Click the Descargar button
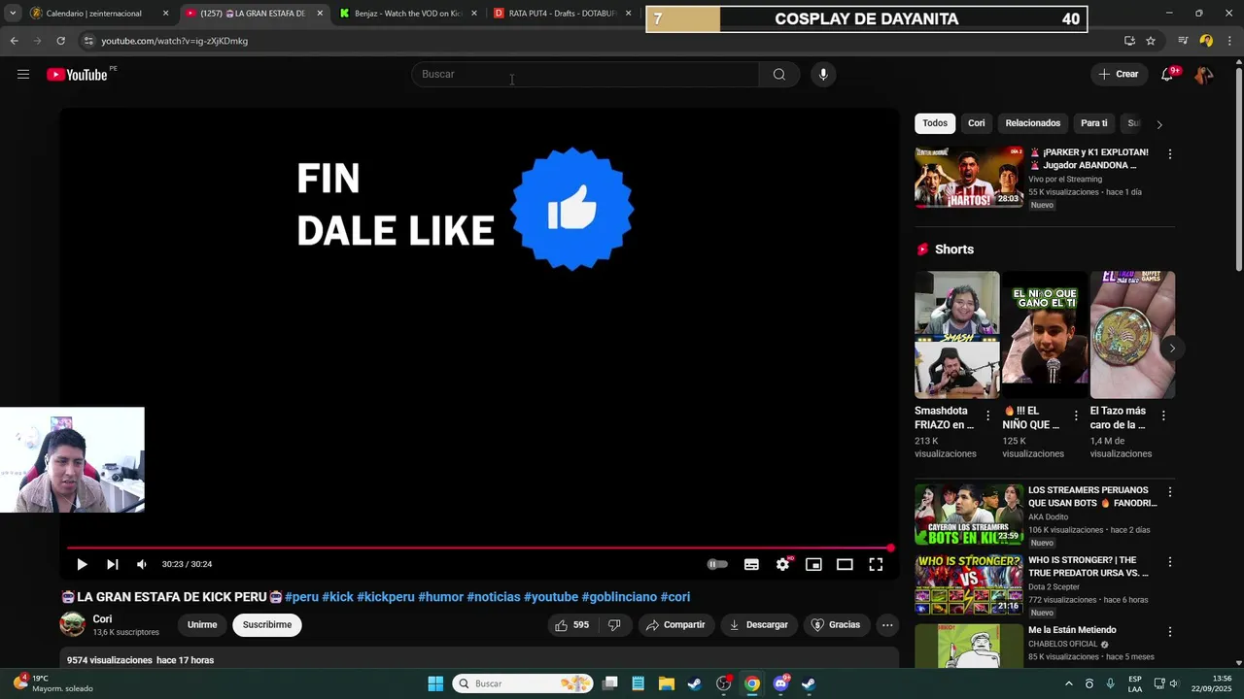The image size is (1244, 699). click(759, 625)
